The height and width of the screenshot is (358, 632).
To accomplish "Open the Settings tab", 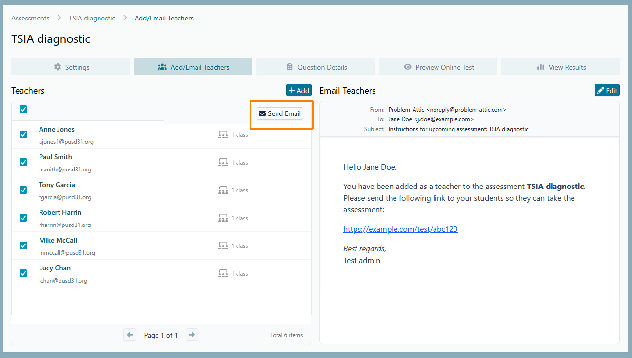I will (71, 67).
